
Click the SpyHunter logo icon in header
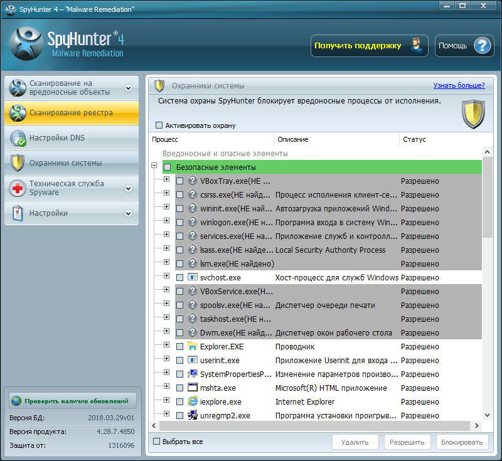pyautogui.click(x=26, y=44)
